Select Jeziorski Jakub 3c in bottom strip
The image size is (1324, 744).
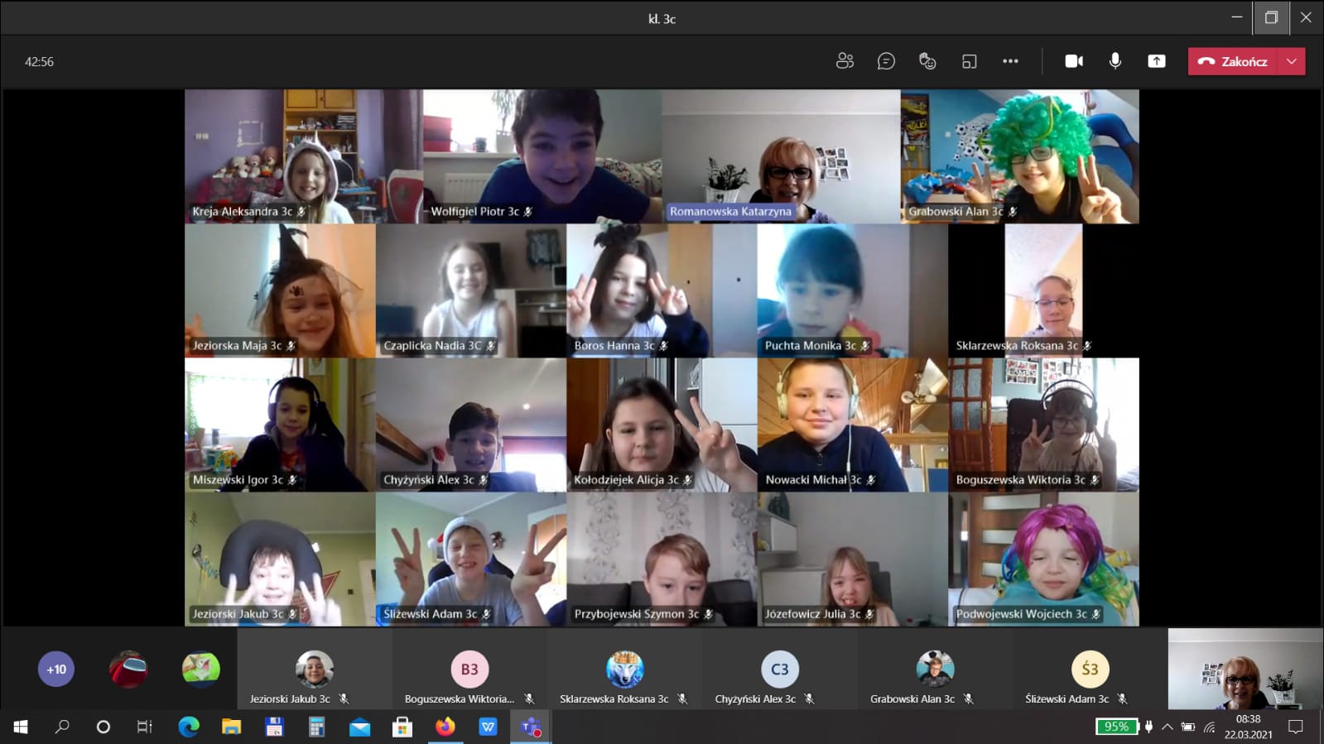pos(315,669)
